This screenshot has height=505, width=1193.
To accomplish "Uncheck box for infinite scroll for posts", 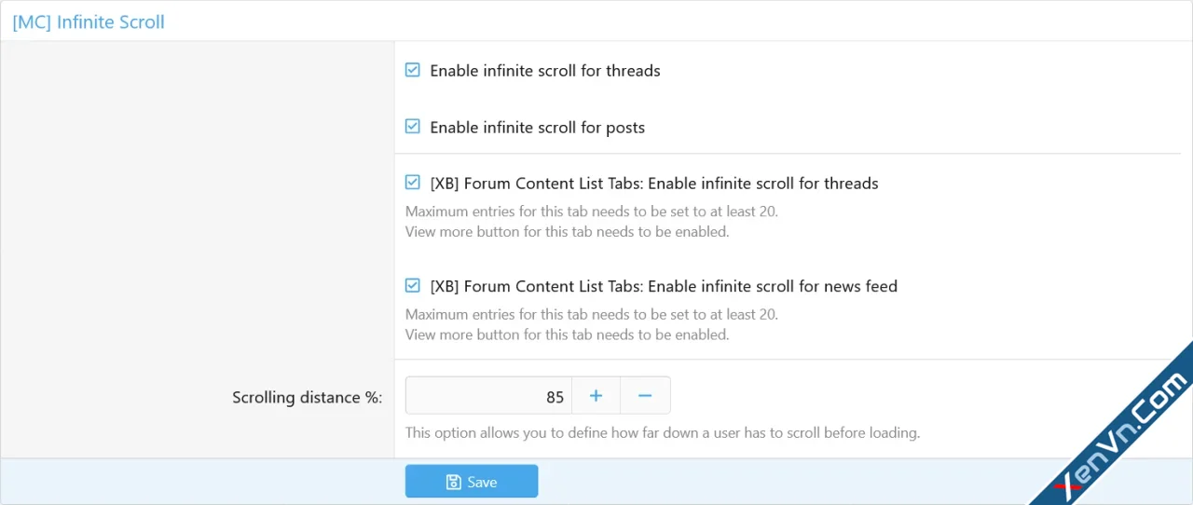I will point(413,127).
